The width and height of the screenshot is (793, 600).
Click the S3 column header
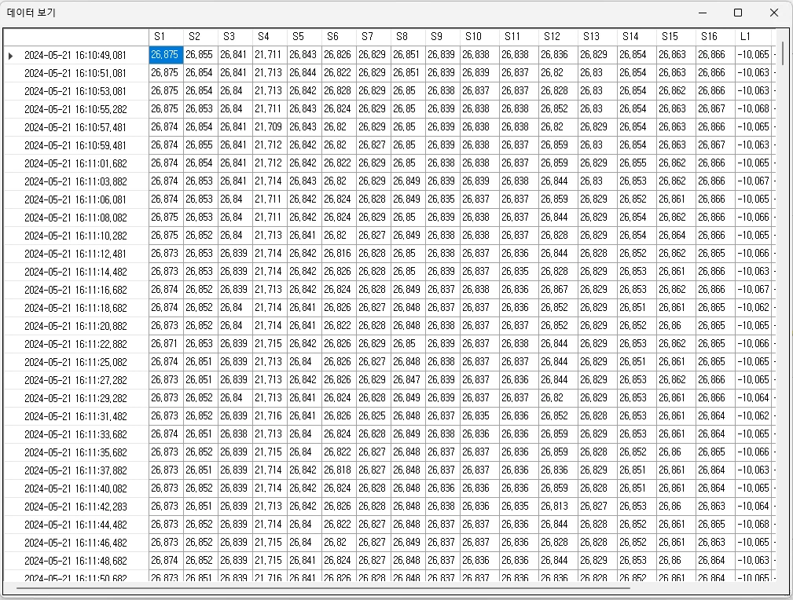(235, 37)
